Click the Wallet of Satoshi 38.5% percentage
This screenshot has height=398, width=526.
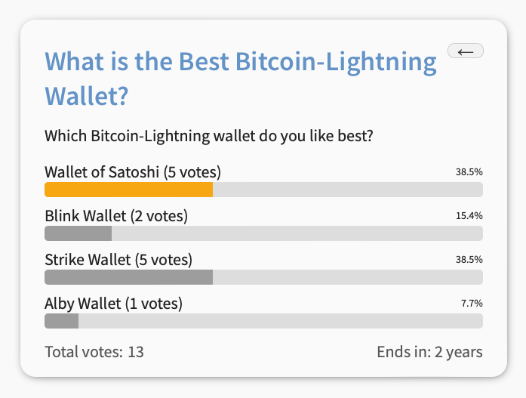pos(469,171)
